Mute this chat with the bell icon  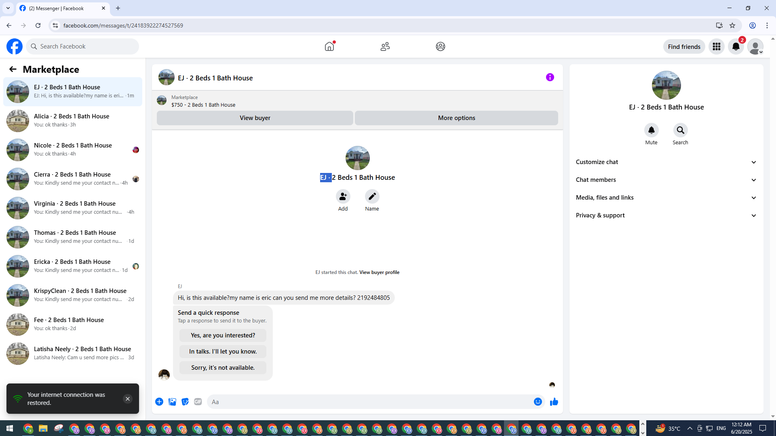[651, 130]
